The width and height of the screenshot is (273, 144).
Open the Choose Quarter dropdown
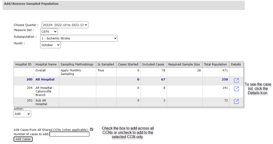(65, 25)
